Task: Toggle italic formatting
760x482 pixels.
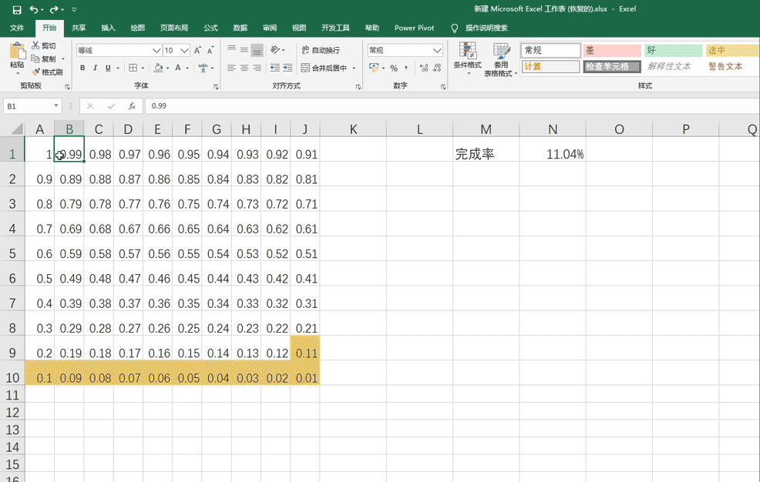Action: tap(95, 69)
